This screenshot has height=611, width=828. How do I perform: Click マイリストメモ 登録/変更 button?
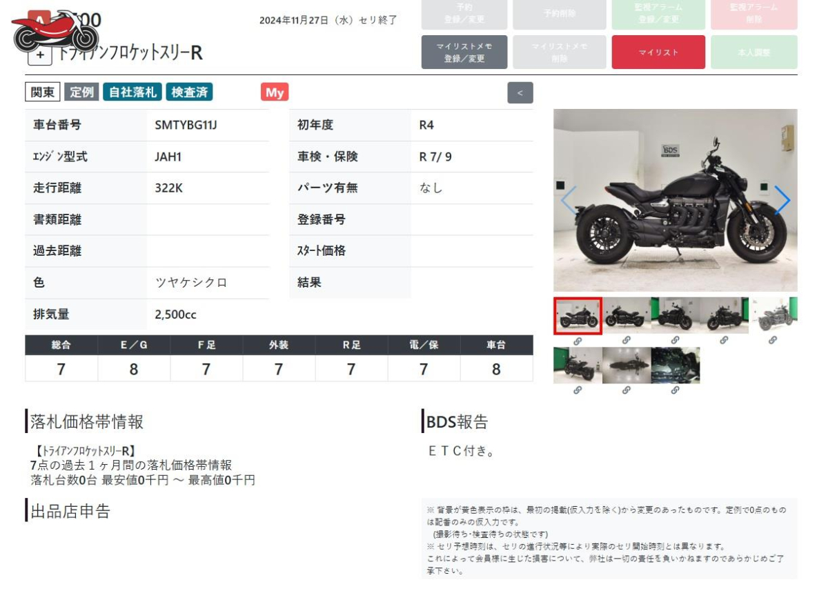464,52
